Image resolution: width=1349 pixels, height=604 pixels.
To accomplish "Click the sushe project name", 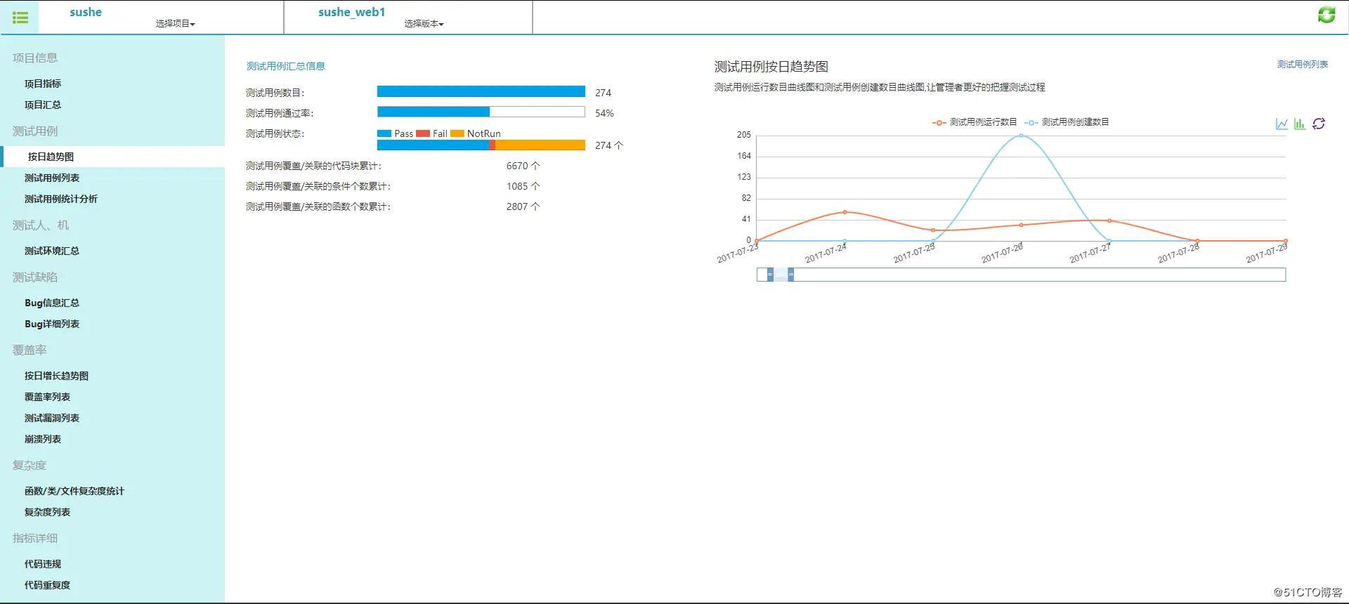I will click(x=86, y=12).
